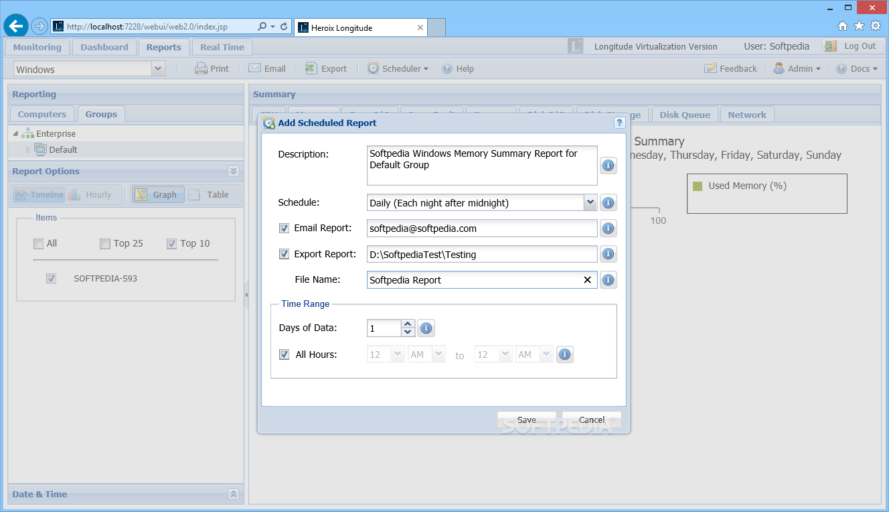This screenshot has width=889, height=512.
Task: Toggle the Export Report checkbox
Action: point(285,254)
